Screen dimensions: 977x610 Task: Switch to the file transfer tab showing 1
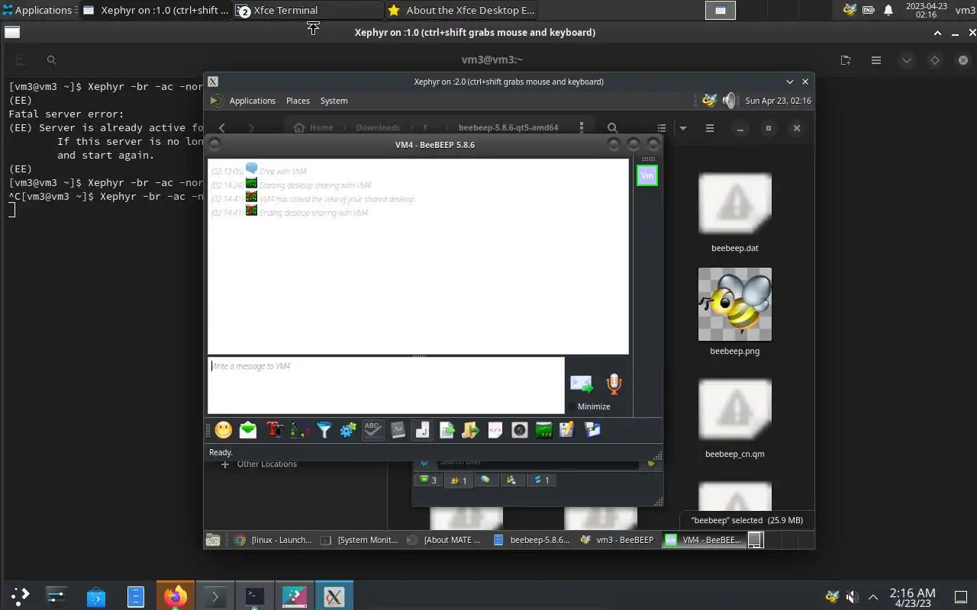click(541, 480)
